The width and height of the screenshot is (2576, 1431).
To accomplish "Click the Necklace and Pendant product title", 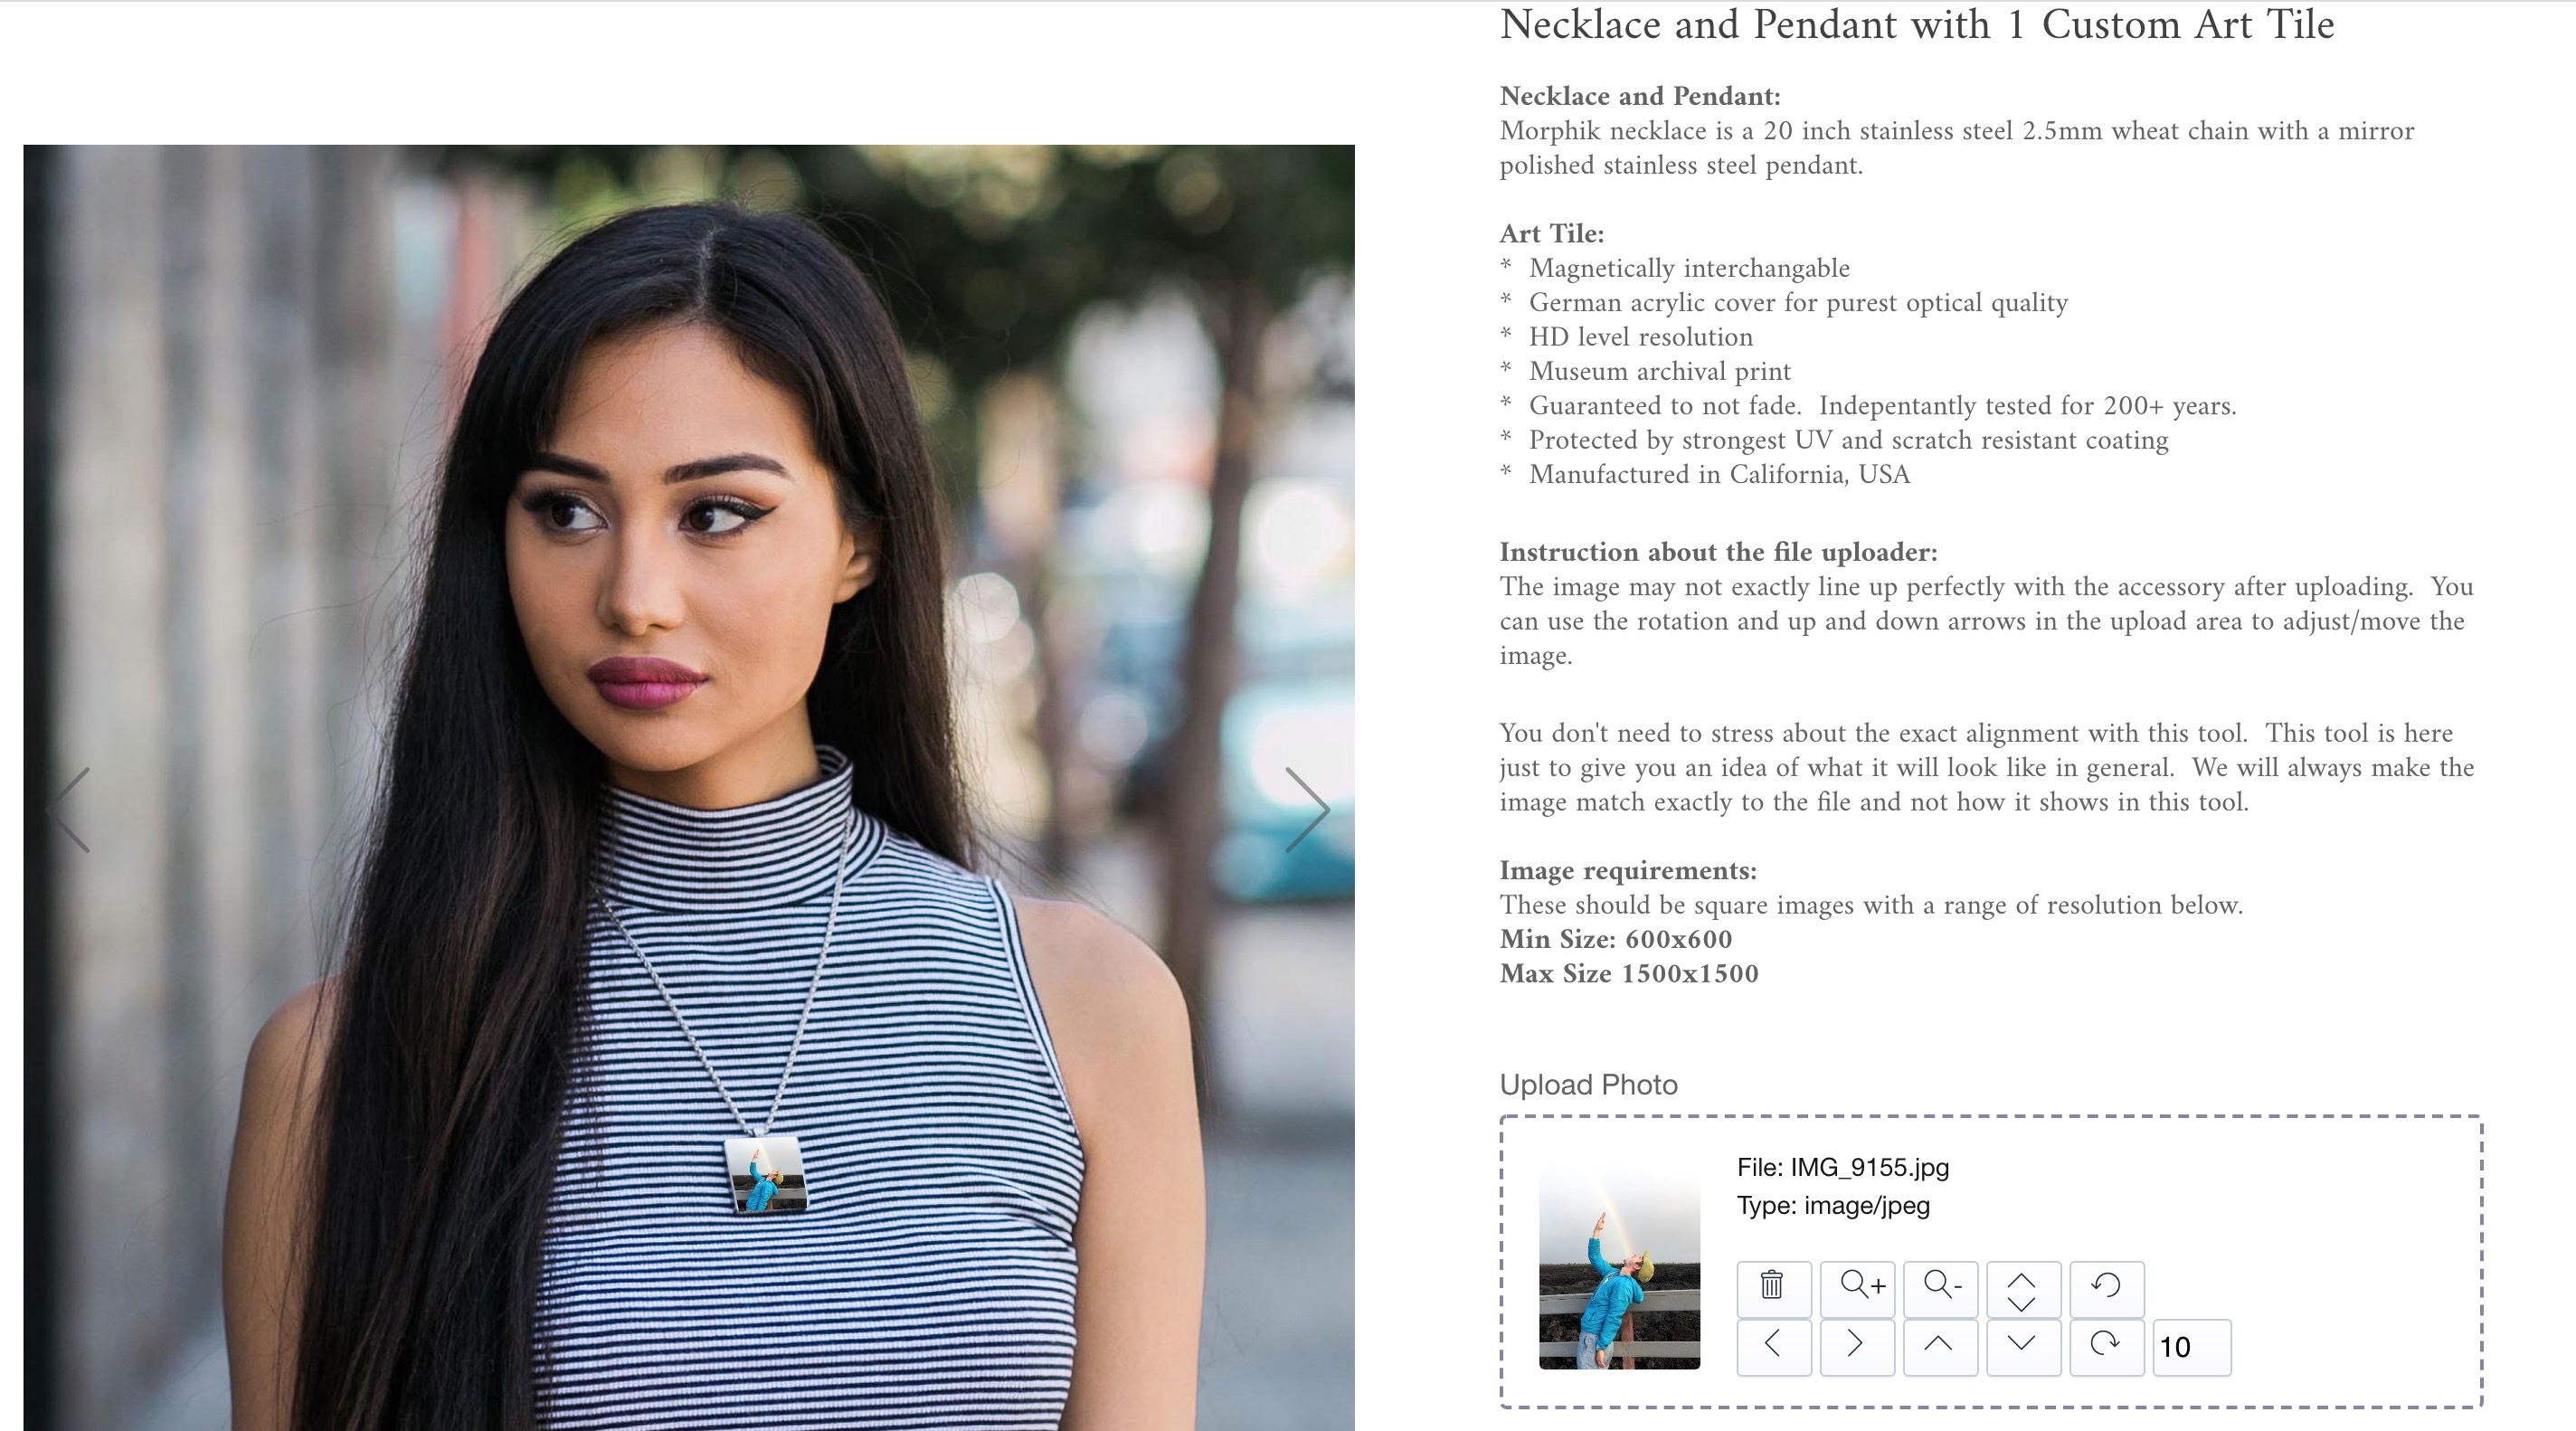I will click(1916, 24).
